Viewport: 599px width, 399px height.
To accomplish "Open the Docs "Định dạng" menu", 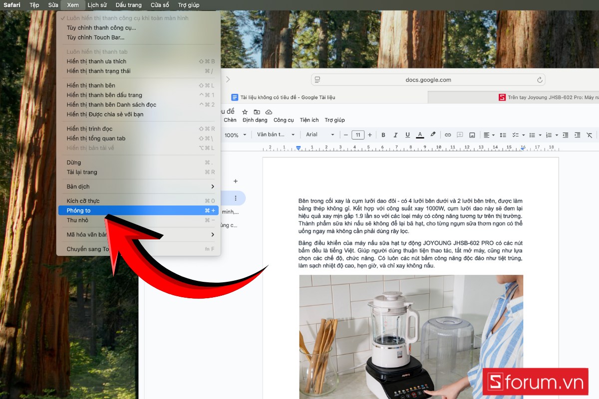I will [x=255, y=120].
